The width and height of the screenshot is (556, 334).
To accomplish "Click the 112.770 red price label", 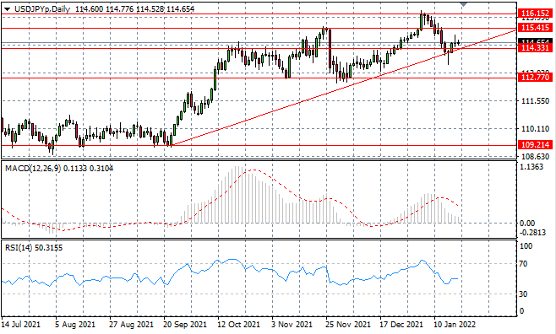I will 535,77.
